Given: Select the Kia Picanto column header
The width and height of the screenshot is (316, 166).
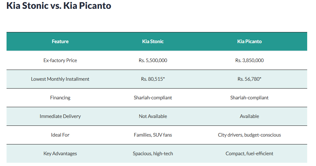Looking at the screenshot, I should [x=249, y=41].
